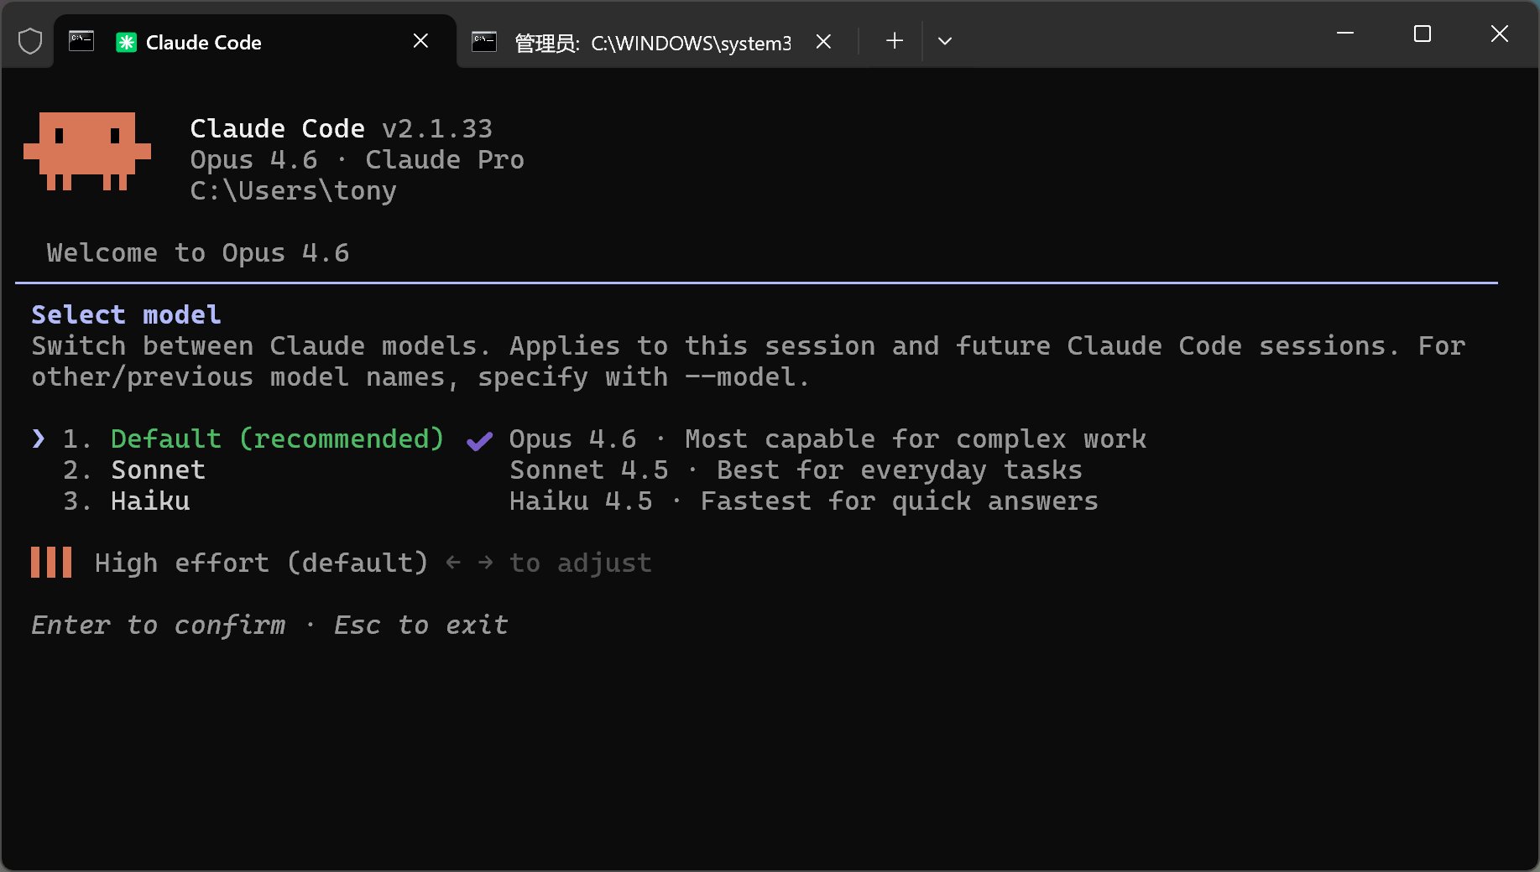Screen dimensions: 1540x872
Task: Select the Sonnet model option
Action: [x=158, y=470]
